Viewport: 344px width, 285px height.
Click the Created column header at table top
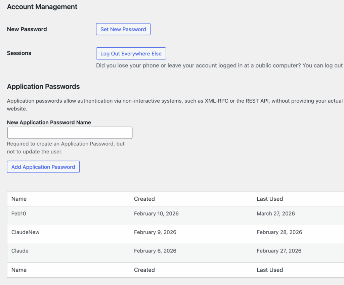tap(144, 199)
